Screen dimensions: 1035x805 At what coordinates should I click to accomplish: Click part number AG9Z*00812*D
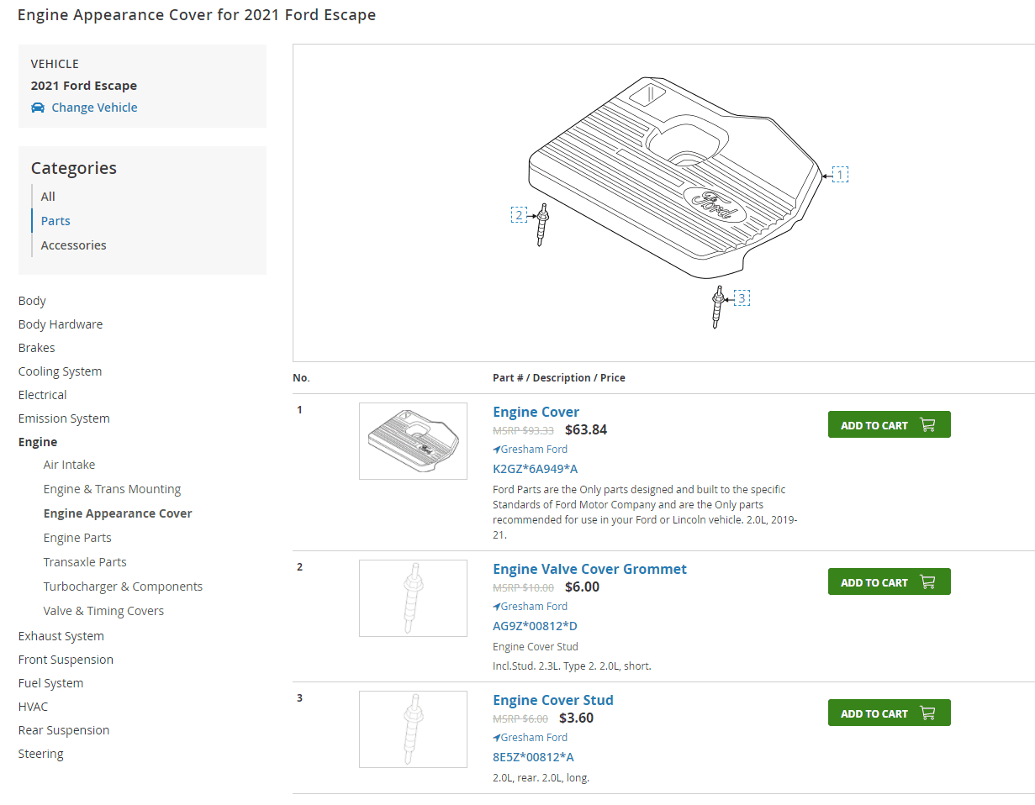[x=535, y=626]
